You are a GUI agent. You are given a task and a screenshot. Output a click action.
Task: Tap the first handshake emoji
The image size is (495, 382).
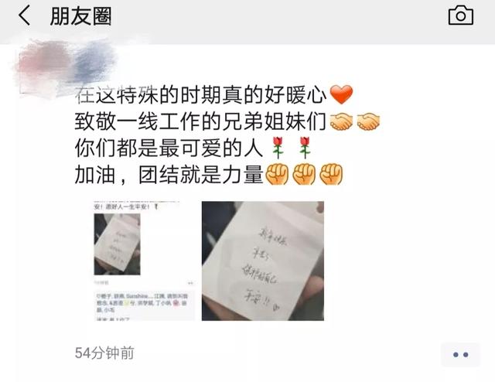pyautogui.click(x=341, y=121)
